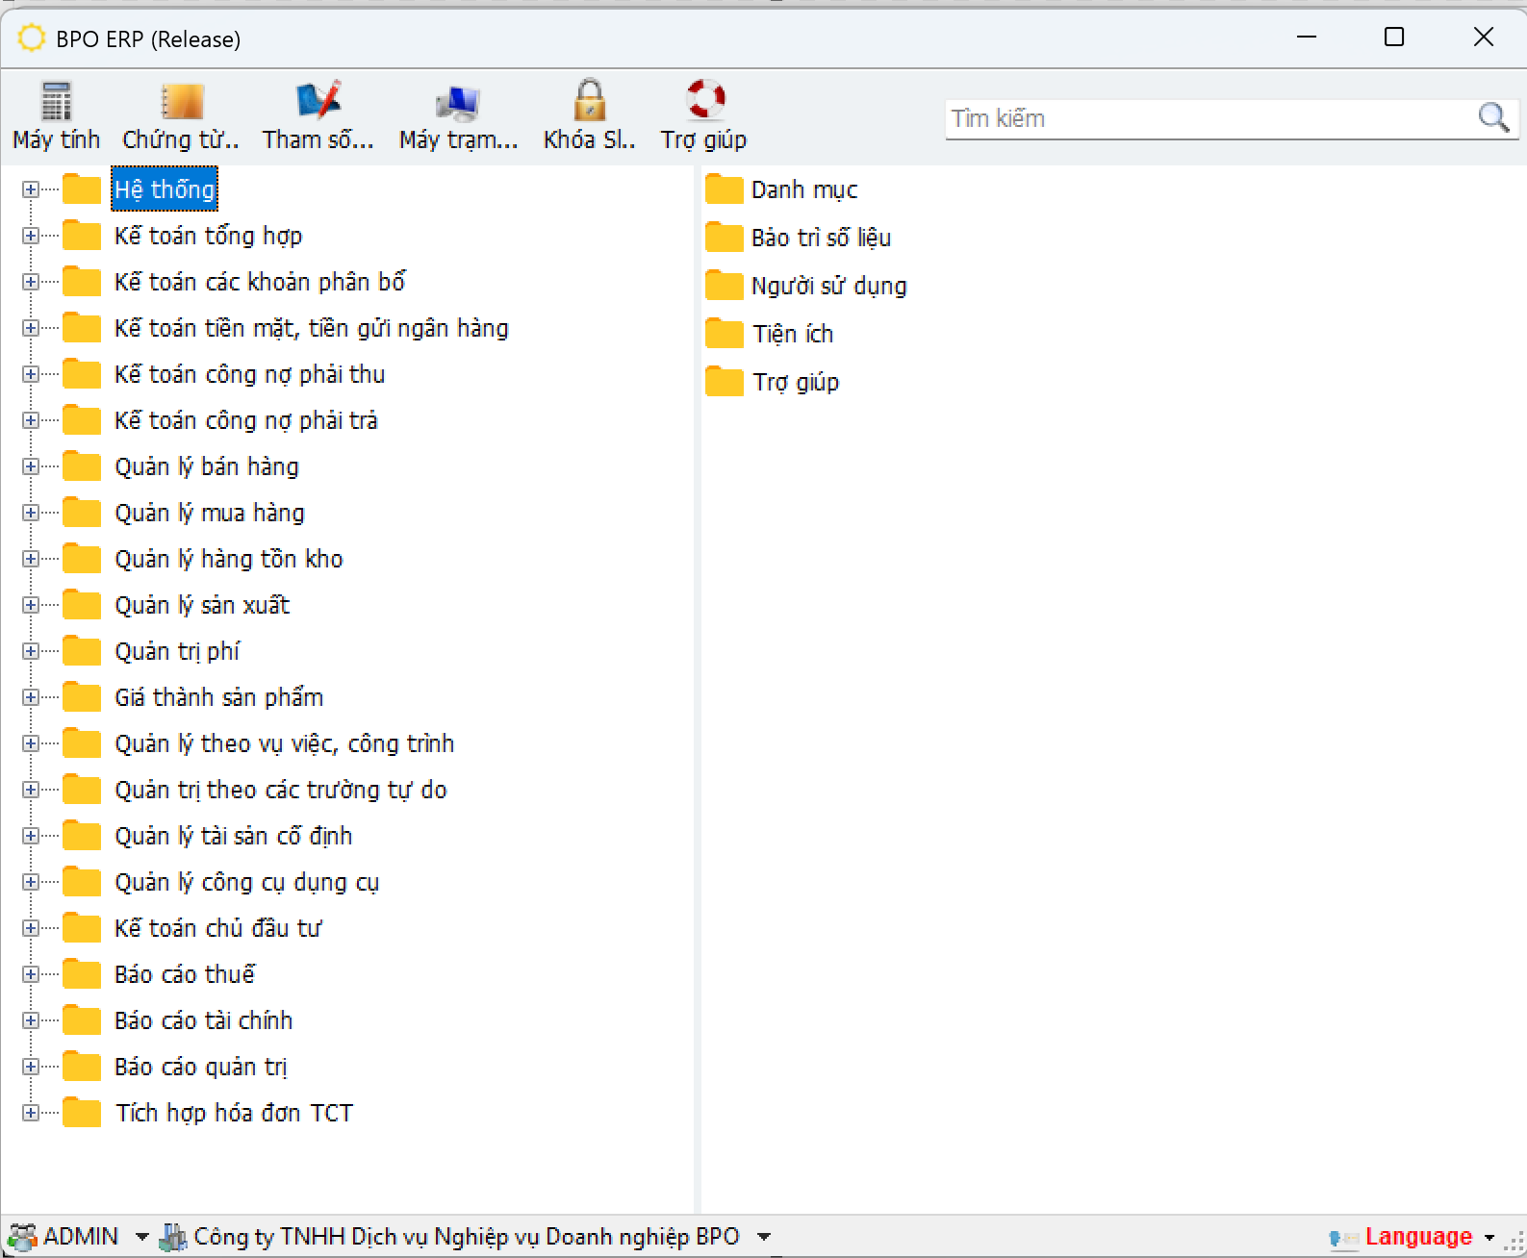
Task: Open the ADMIN user dropdown
Action: (x=141, y=1237)
